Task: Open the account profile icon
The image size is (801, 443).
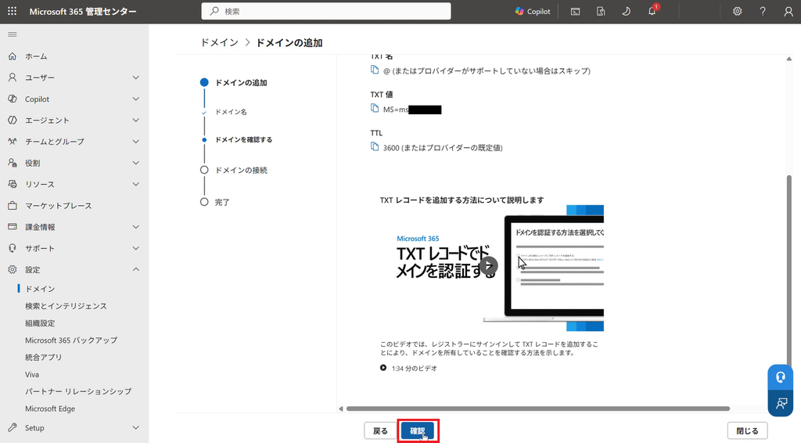Action: click(788, 11)
